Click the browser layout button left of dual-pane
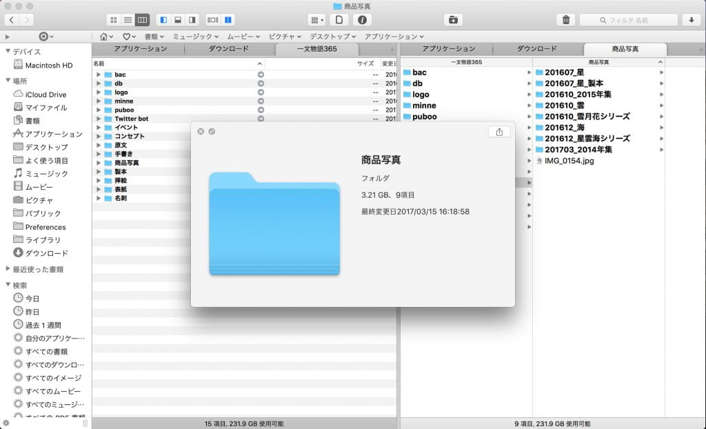Screen dimensions: 706x429 point(213,20)
